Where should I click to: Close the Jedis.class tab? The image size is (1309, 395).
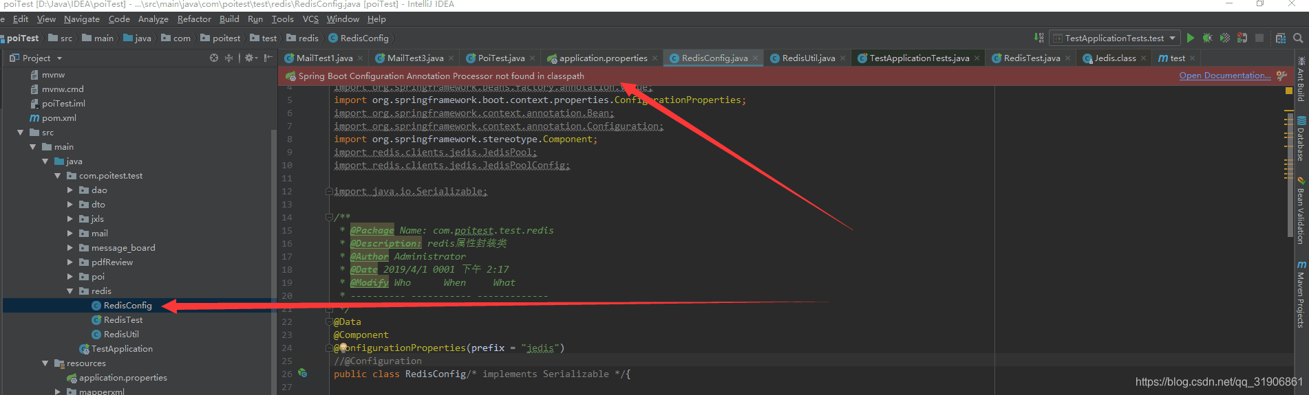(1143, 58)
